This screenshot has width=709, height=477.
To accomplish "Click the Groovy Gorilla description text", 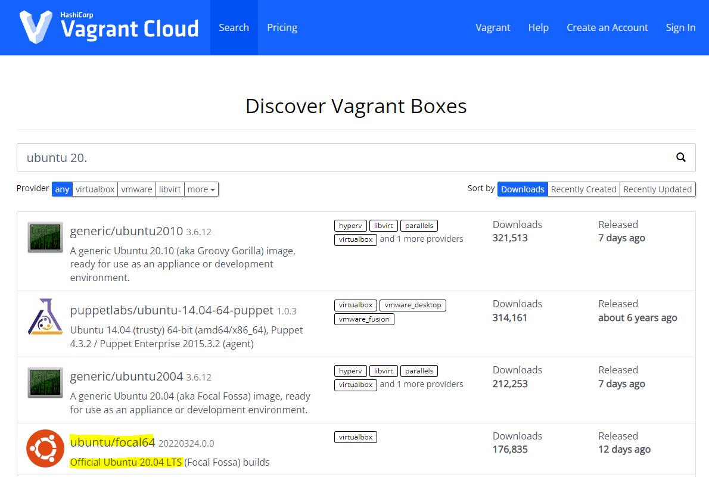I will [x=183, y=264].
